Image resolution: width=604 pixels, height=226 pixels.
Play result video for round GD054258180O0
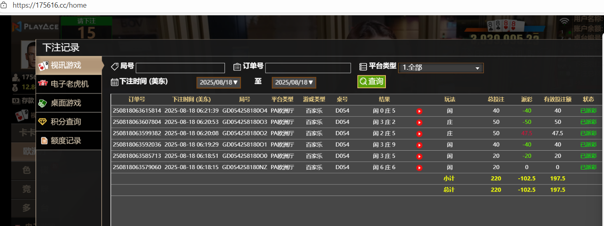[x=419, y=156]
